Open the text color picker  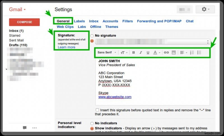pyautogui.click(x=155, y=53)
